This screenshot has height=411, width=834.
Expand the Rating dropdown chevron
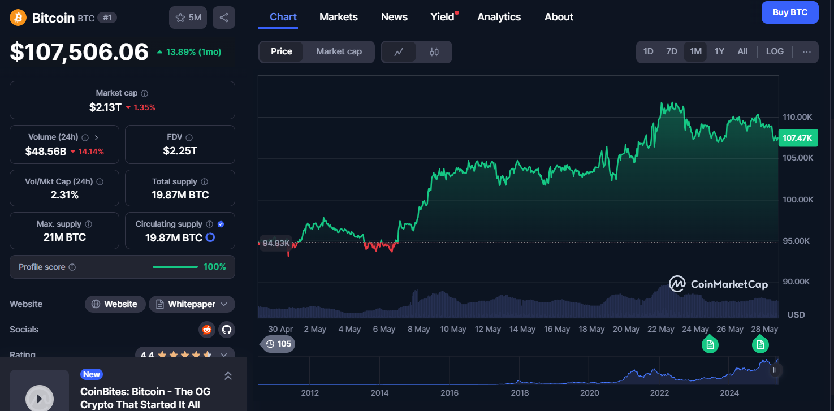[224, 355]
